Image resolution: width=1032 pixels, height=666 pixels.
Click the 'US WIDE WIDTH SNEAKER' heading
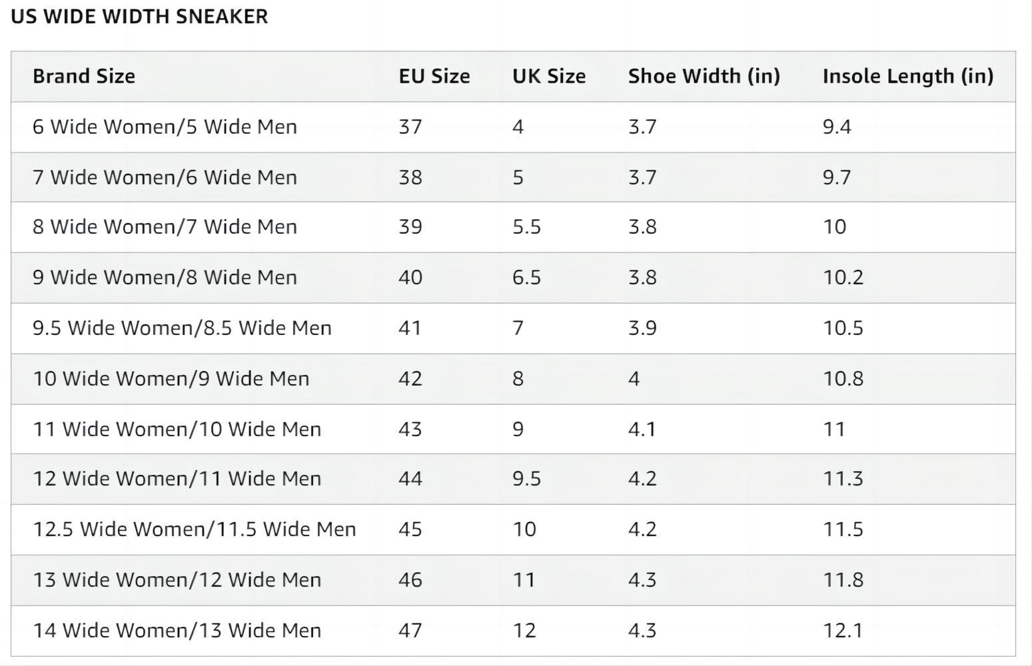pyautogui.click(x=139, y=17)
